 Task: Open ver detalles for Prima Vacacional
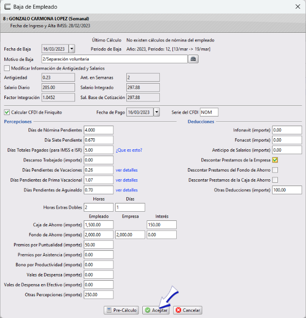pos(126,180)
